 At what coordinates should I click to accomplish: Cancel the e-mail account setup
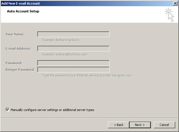[x=164, y=125]
